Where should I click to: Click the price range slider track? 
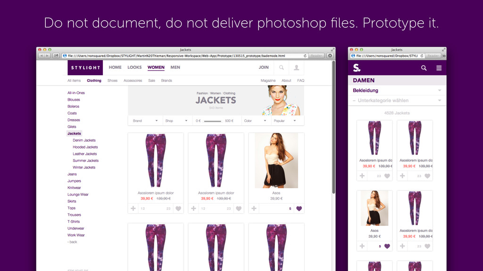pos(212,121)
